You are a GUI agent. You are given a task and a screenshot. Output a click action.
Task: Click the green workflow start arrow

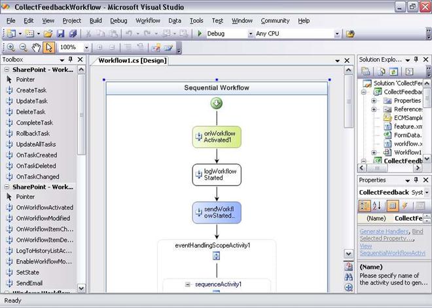217,104
